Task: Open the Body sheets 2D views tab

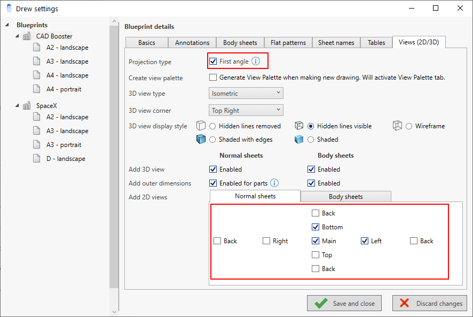Action: click(x=345, y=197)
